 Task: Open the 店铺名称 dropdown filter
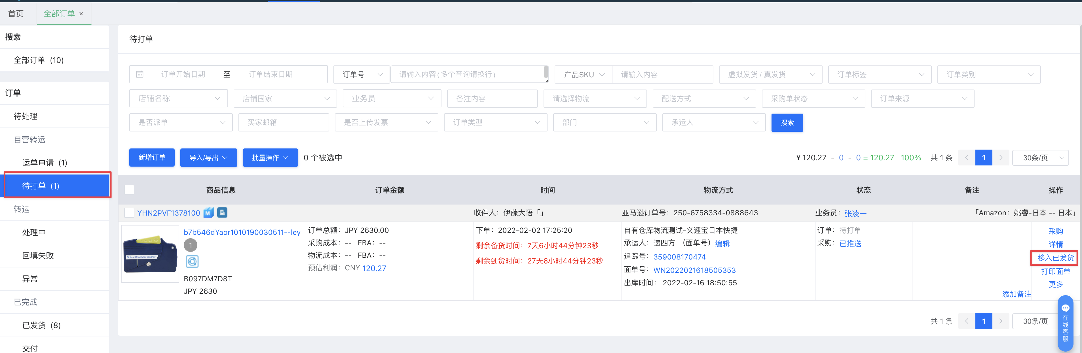[x=179, y=99]
